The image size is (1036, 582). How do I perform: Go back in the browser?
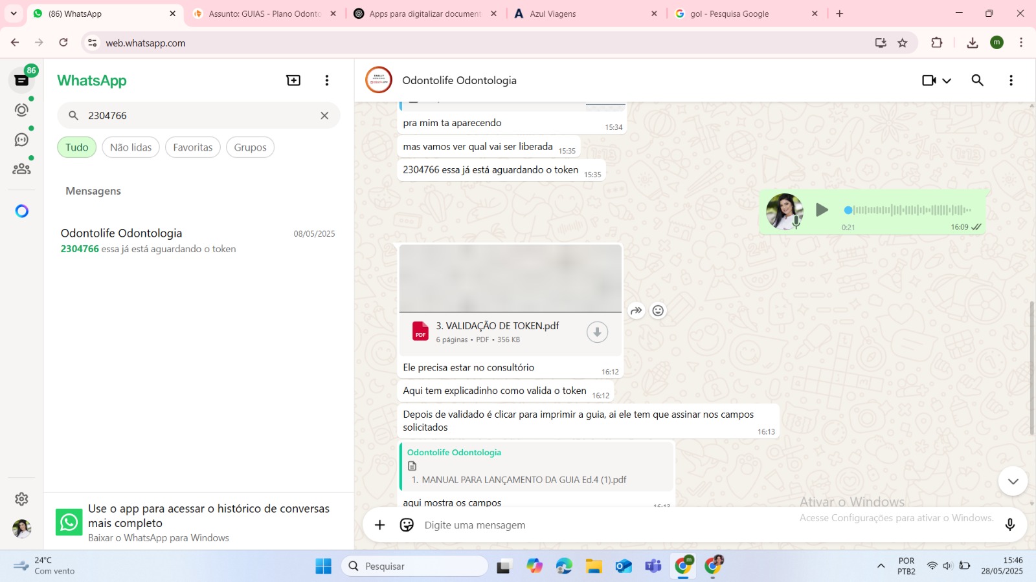click(x=15, y=43)
